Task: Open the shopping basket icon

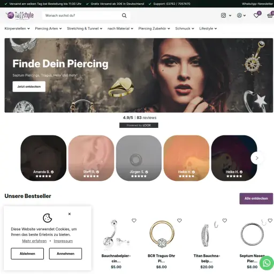Action: [270, 16]
